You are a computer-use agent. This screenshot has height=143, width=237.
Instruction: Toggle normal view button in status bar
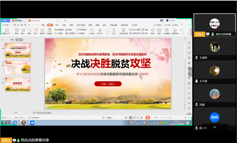point(131,117)
